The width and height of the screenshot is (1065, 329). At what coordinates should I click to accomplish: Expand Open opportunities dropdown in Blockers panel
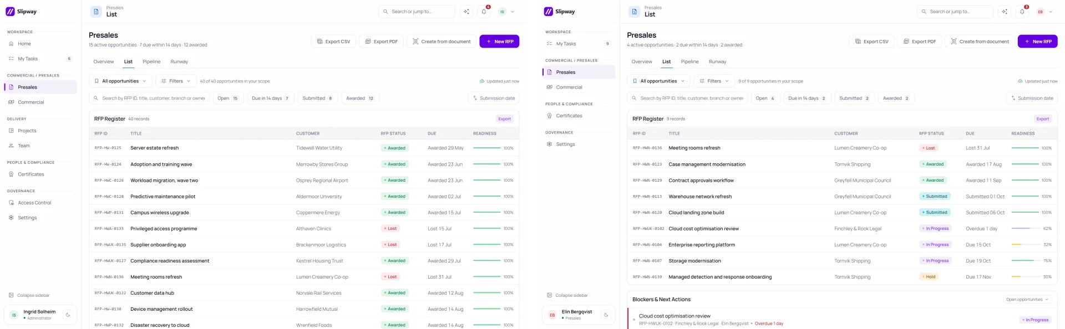point(1027,300)
